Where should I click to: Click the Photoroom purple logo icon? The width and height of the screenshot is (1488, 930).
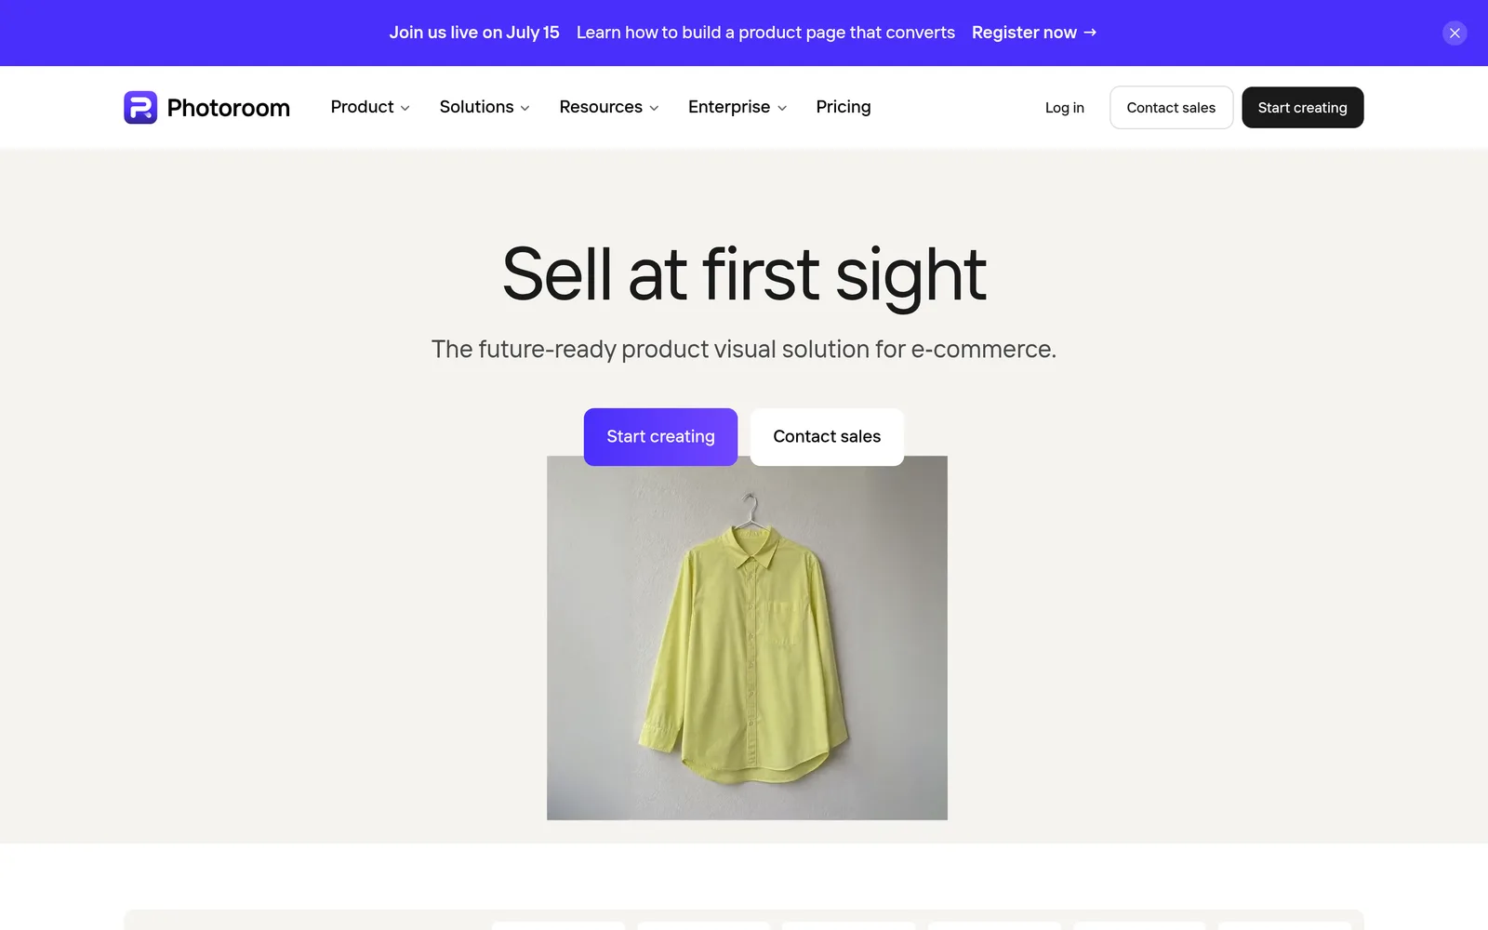point(140,108)
